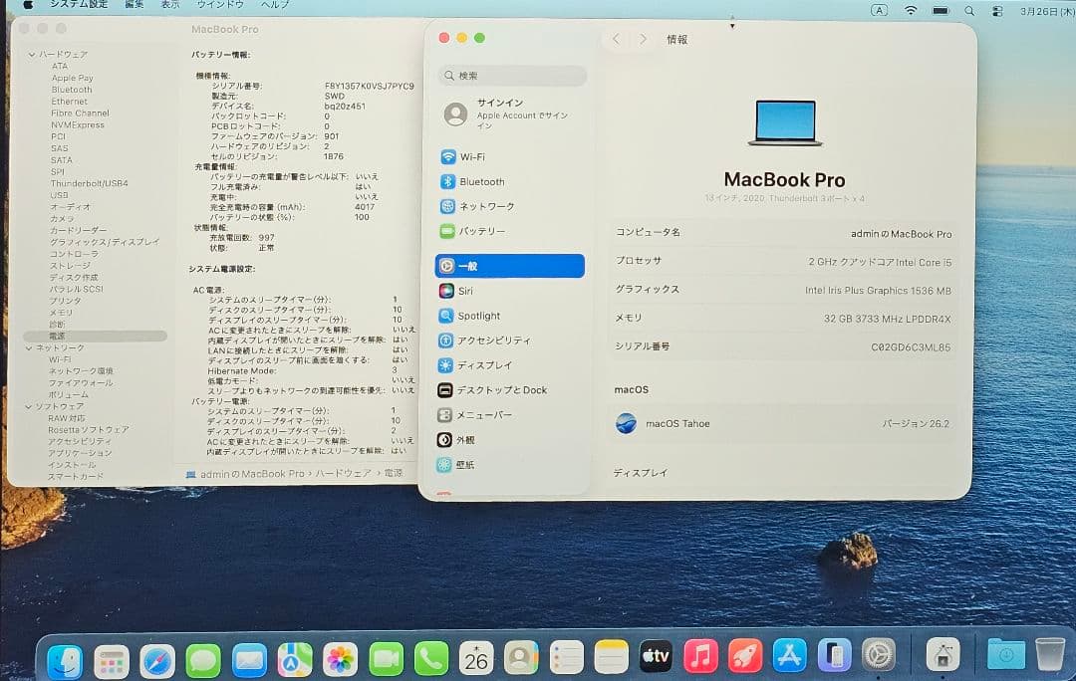The image size is (1076, 681).
Task: Launch Maps from the Dock
Action: pyautogui.click(x=294, y=660)
